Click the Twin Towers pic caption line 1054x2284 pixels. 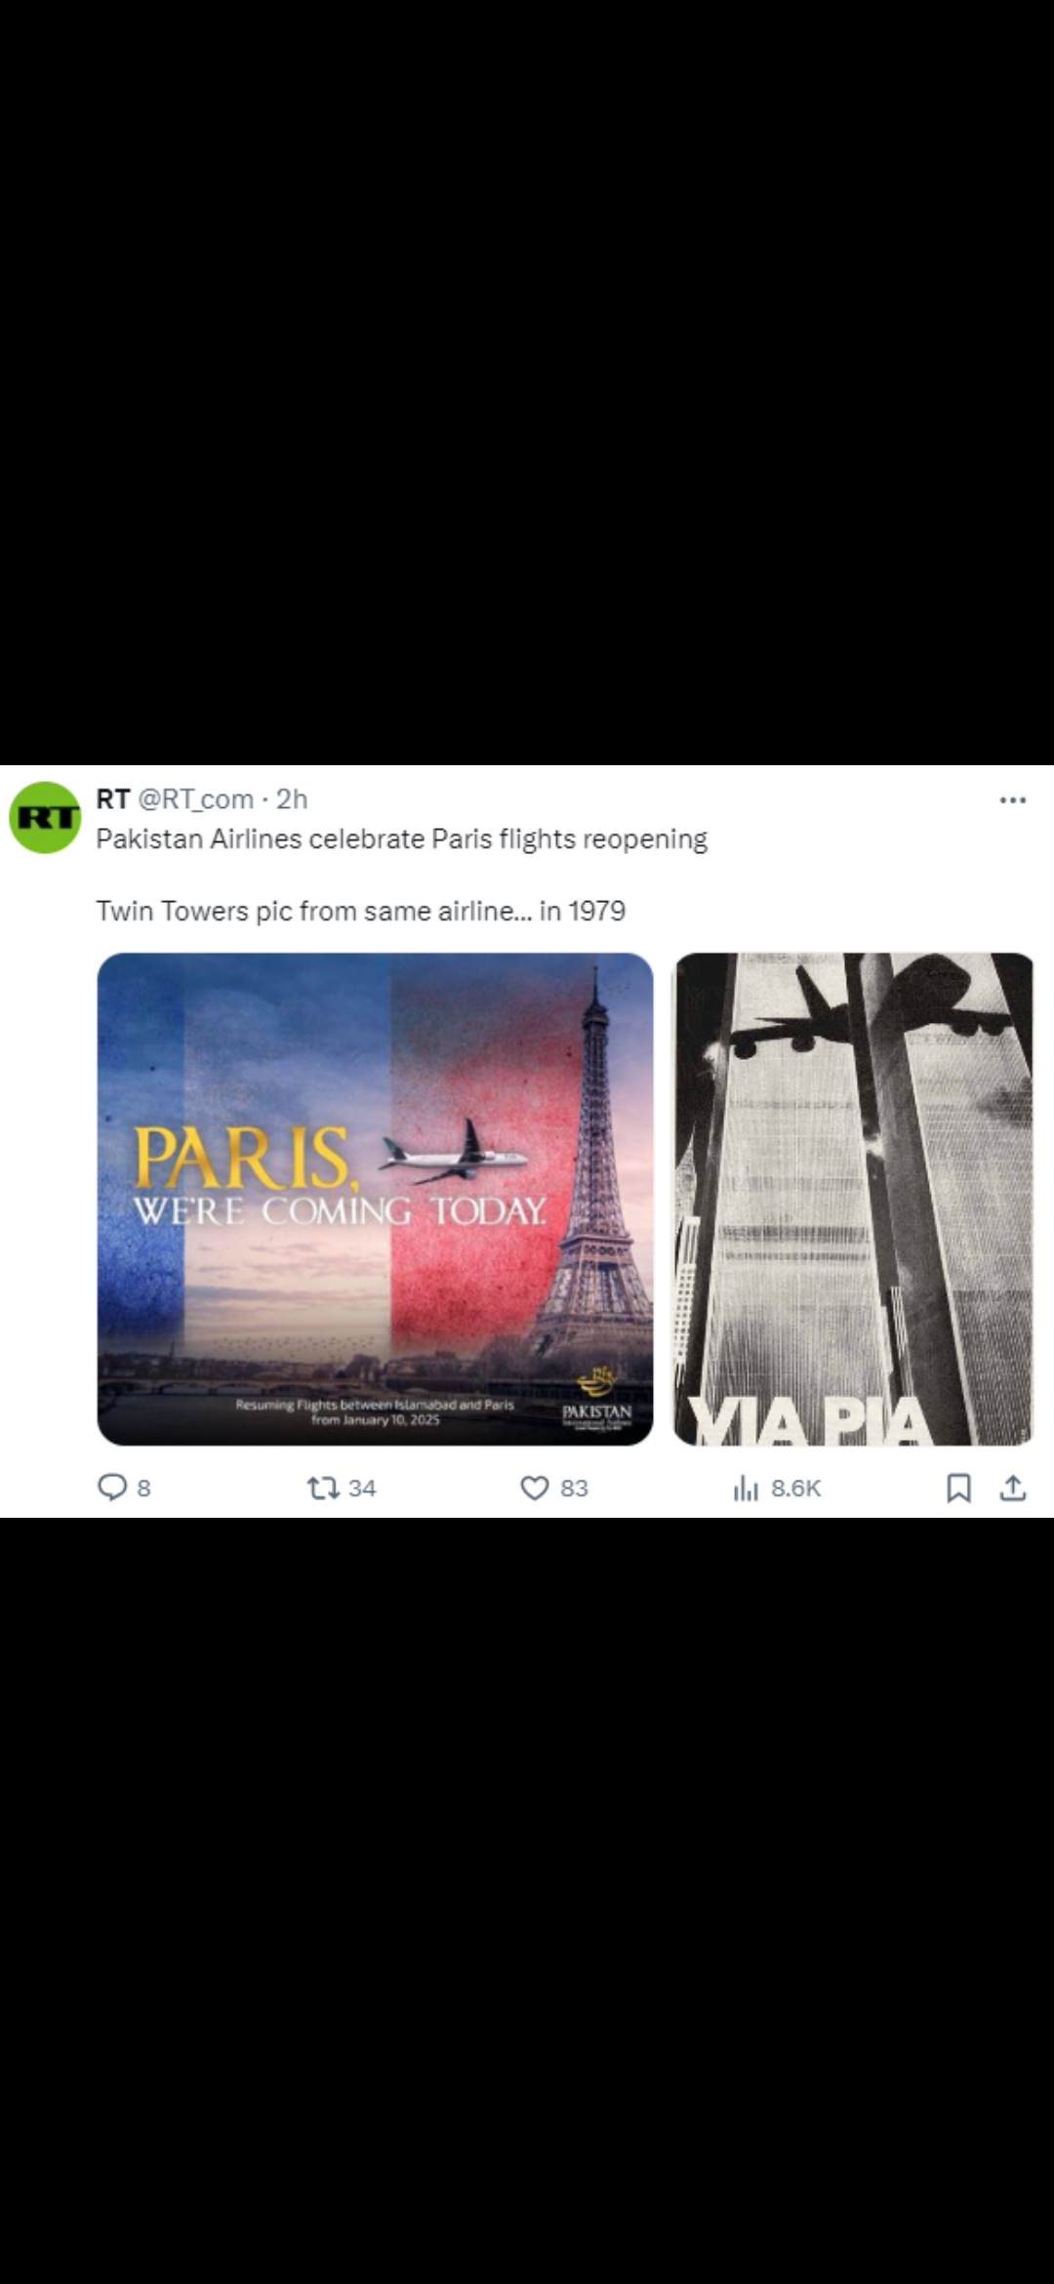360,911
